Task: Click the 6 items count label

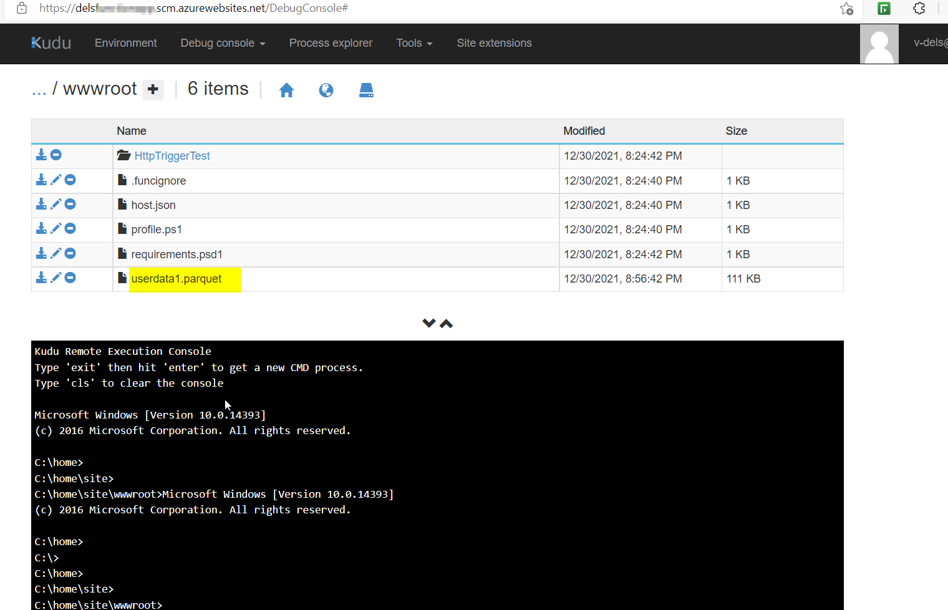Action: point(218,89)
